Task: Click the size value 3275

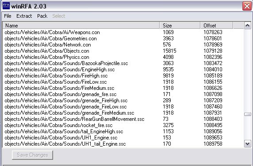Action: (168, 125)
